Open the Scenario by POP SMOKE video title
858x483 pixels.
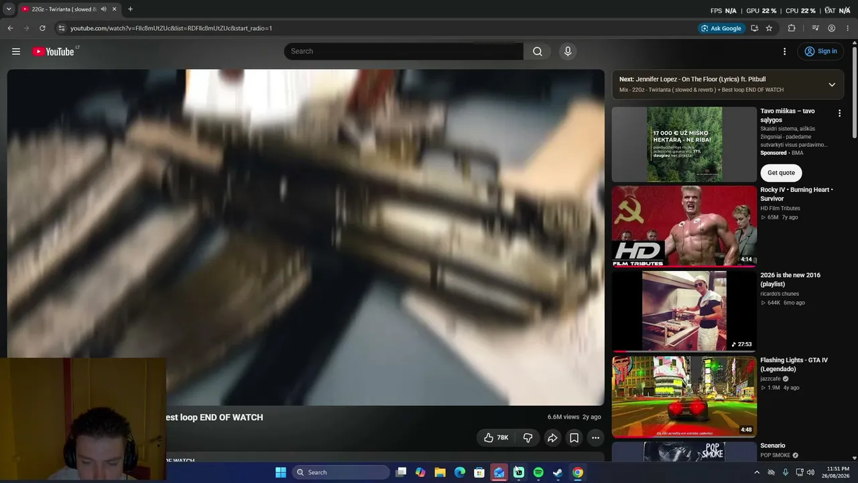(x=772, y=446)
